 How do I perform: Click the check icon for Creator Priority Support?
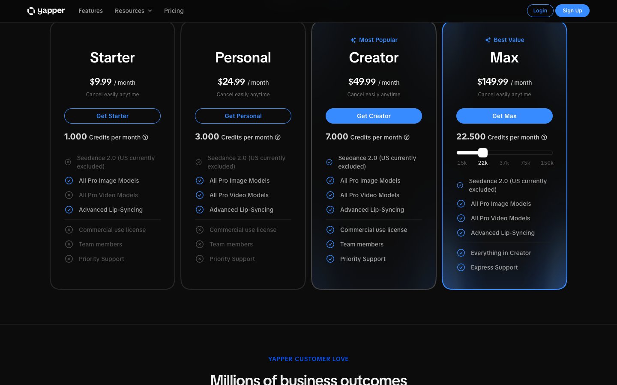pyautogui.click(x=330, y=259)
